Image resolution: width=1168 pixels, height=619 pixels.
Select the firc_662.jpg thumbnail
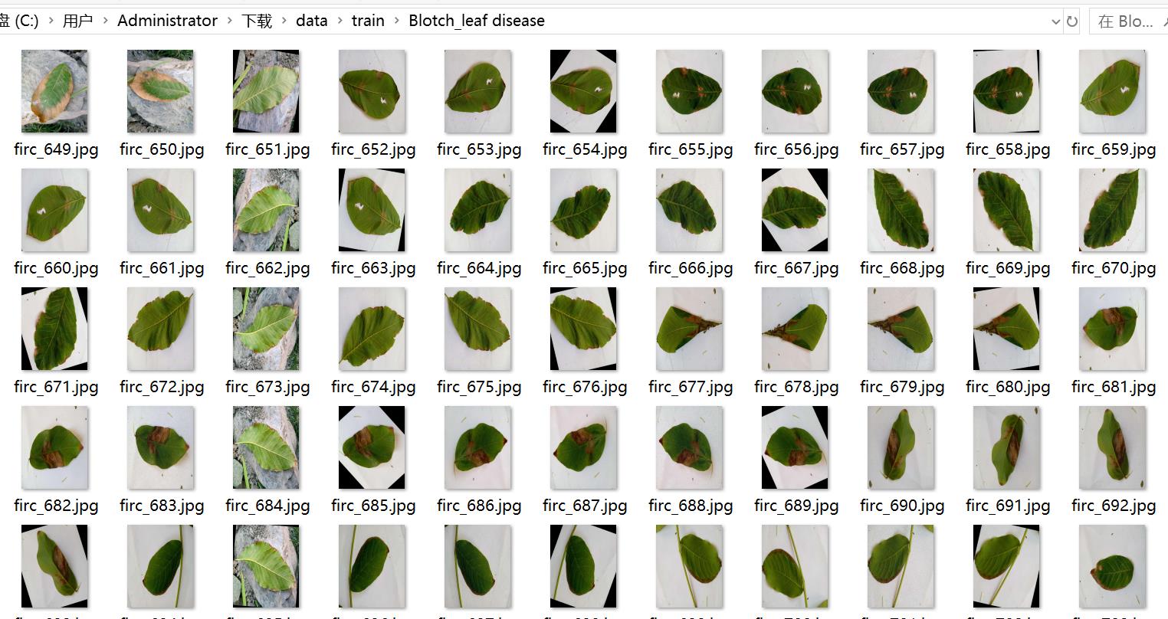click(266, 210)
